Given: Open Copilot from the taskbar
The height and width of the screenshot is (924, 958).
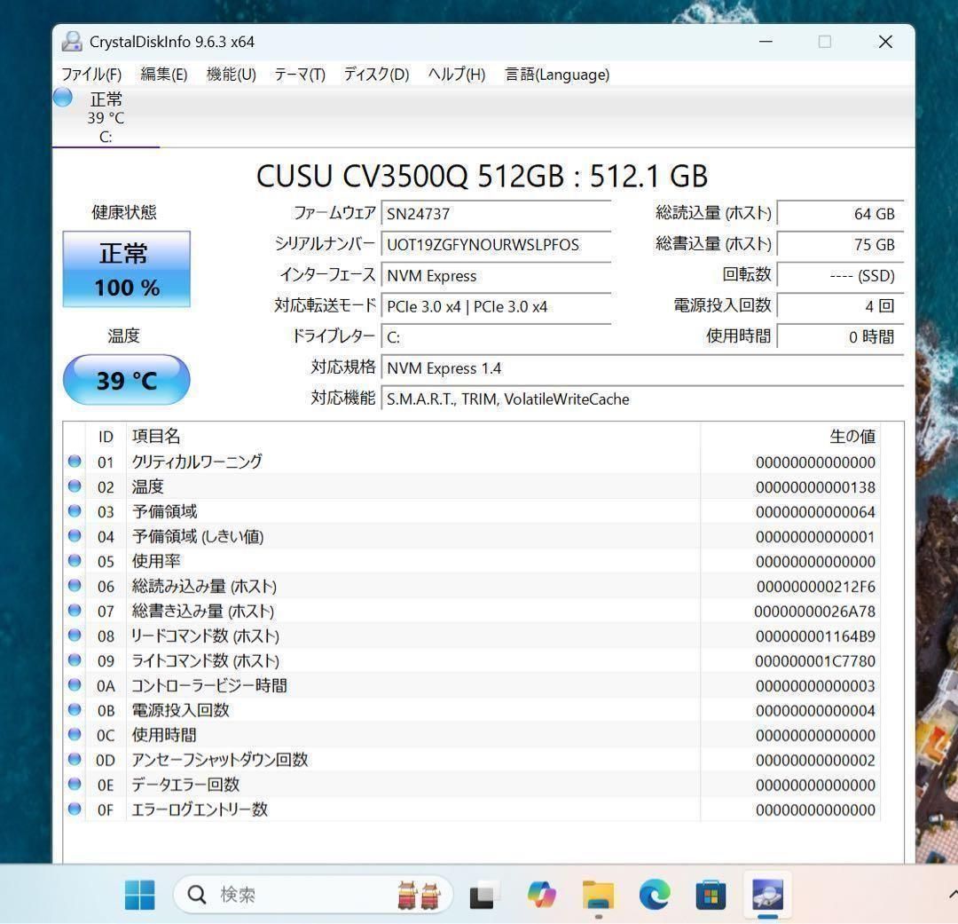Looking at the screenshot, I should coord(539,895).
